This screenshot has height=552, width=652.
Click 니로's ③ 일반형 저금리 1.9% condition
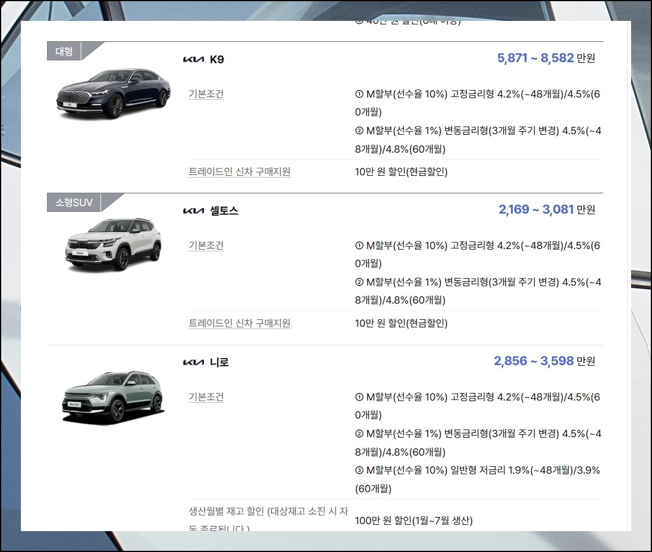pyautogui.click(x=478, y=479)
